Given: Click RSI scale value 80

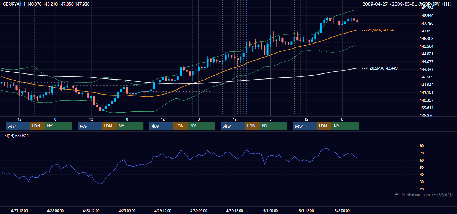Looking at the screenshot, I should click(x=422, y=146).
